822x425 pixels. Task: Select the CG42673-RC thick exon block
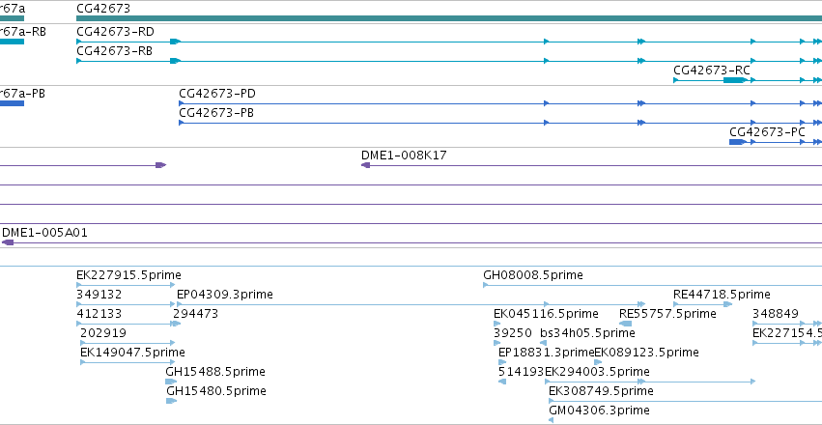(x=735, y=80)
